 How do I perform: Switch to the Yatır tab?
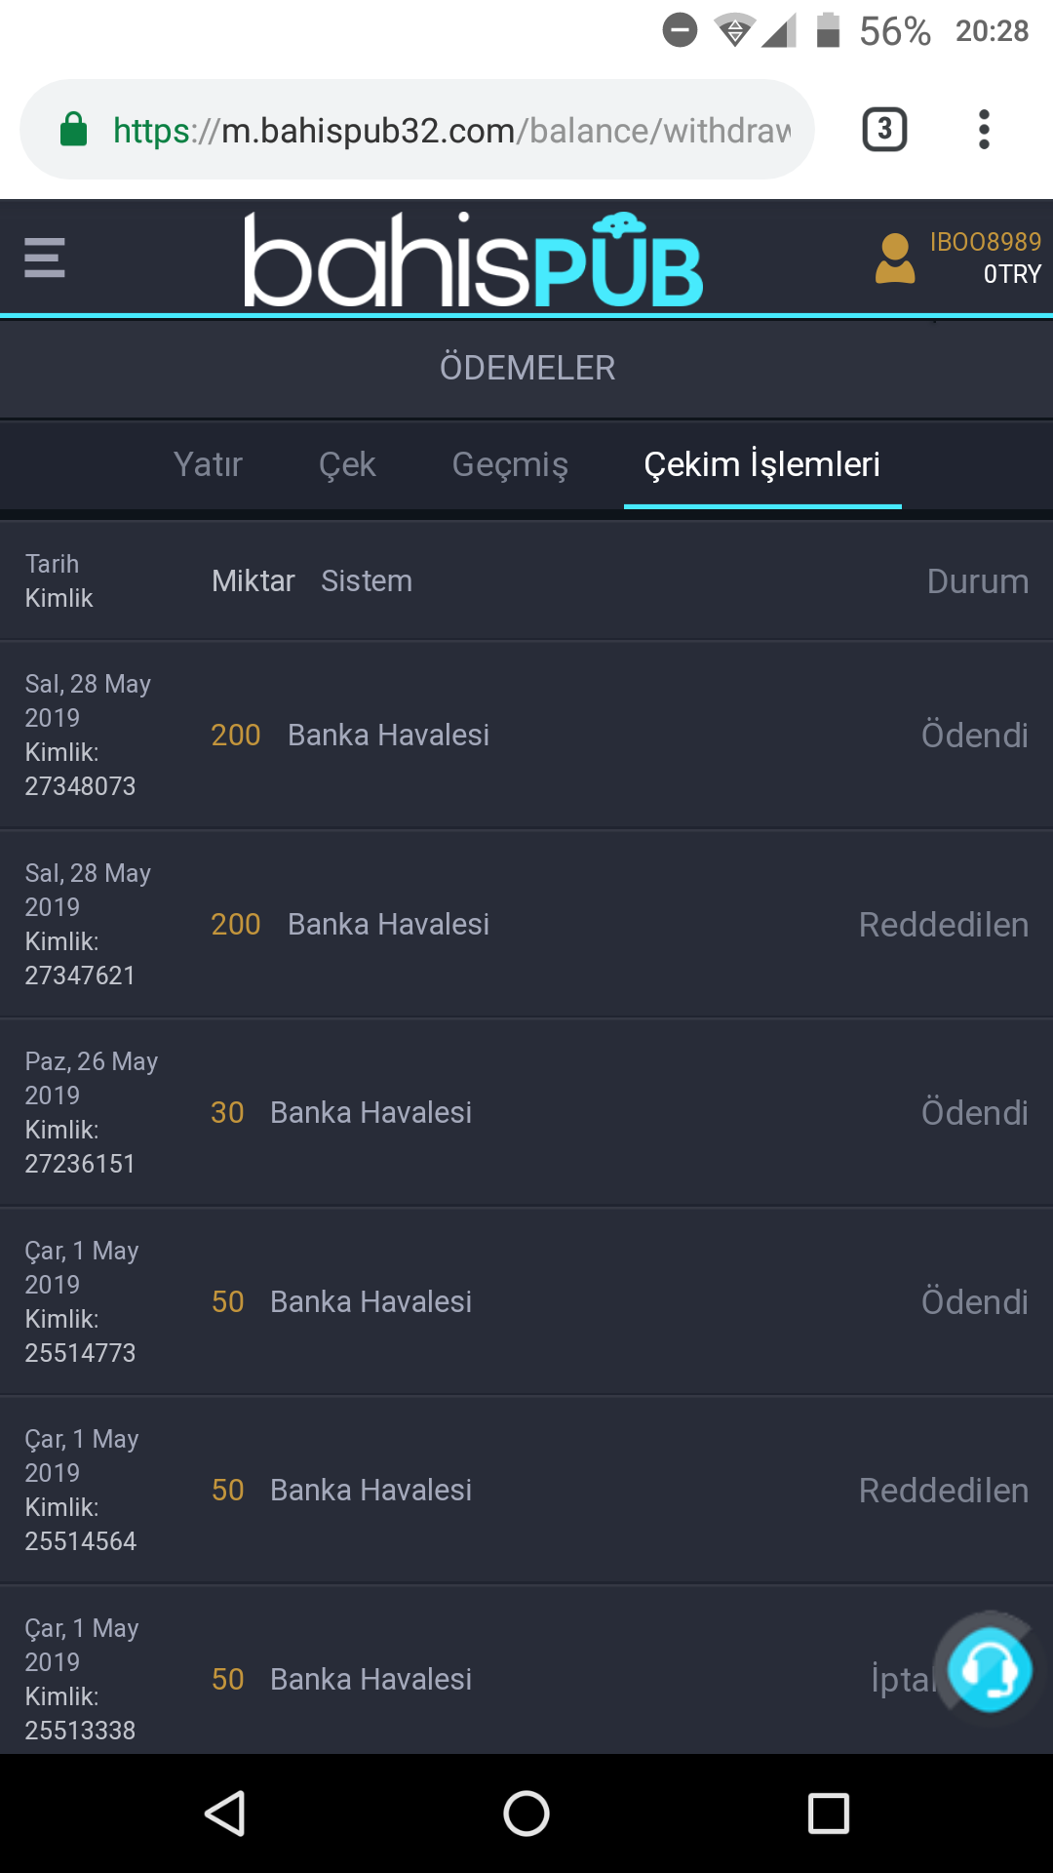pyautogui.click(x=208, y=464)
